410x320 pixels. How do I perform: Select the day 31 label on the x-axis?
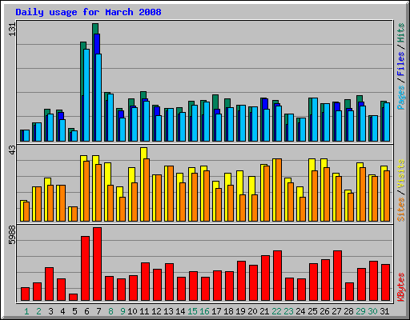pos(384,311)
